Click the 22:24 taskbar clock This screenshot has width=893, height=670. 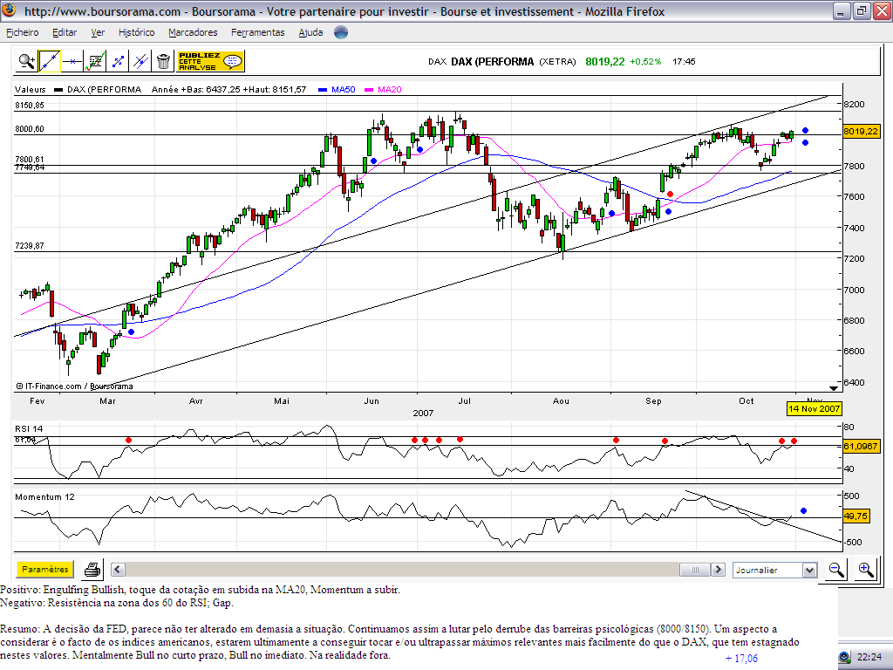[x=869, y=657]
